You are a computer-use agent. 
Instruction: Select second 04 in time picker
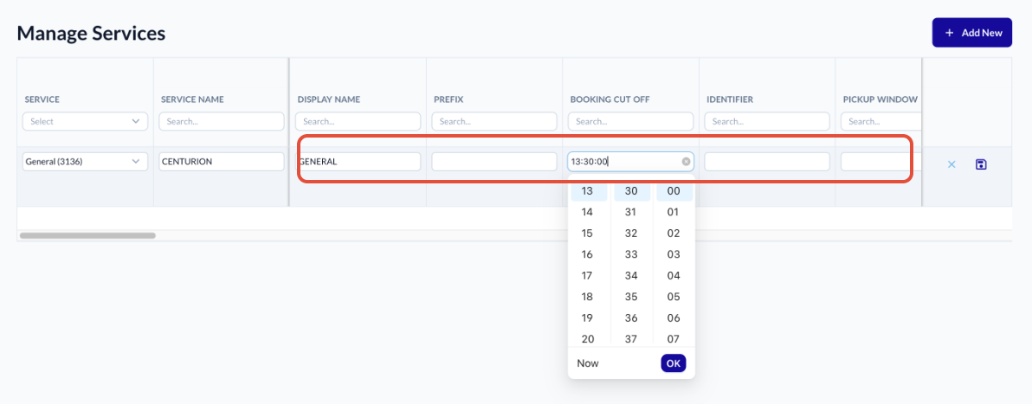674,276
